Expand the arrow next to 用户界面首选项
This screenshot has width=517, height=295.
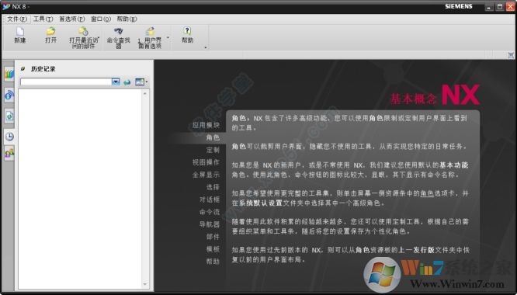click(x=168, y=38)
